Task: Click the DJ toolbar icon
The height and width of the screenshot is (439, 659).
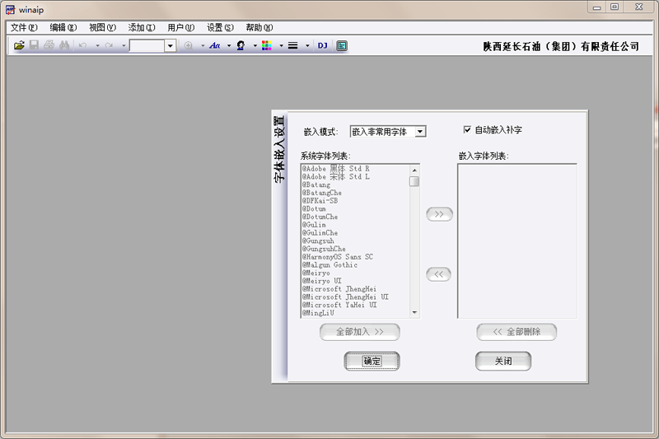Action: pos(322,46)
